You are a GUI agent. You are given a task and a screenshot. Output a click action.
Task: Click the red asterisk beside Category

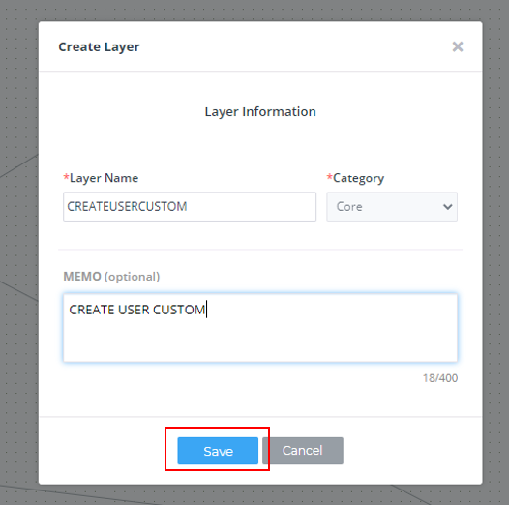[x=329, y=177]
